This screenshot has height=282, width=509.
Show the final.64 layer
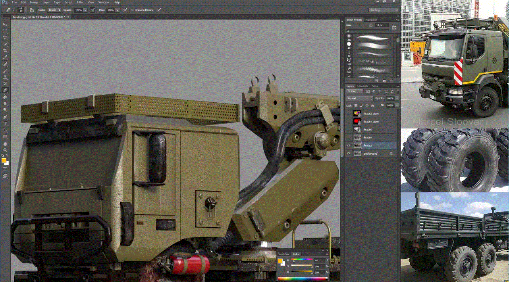(x=349, y=138)
